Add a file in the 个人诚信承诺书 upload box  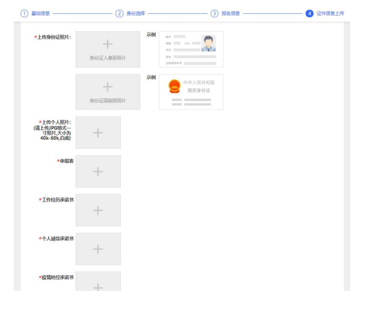pos(98,249)
